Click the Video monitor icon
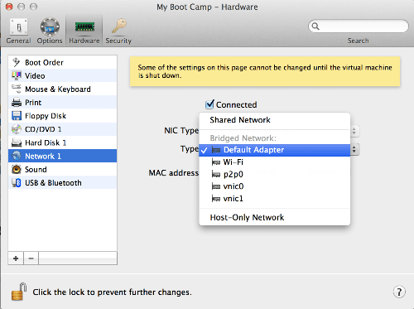This screenshot has height=309, width=414. (17, 75)
